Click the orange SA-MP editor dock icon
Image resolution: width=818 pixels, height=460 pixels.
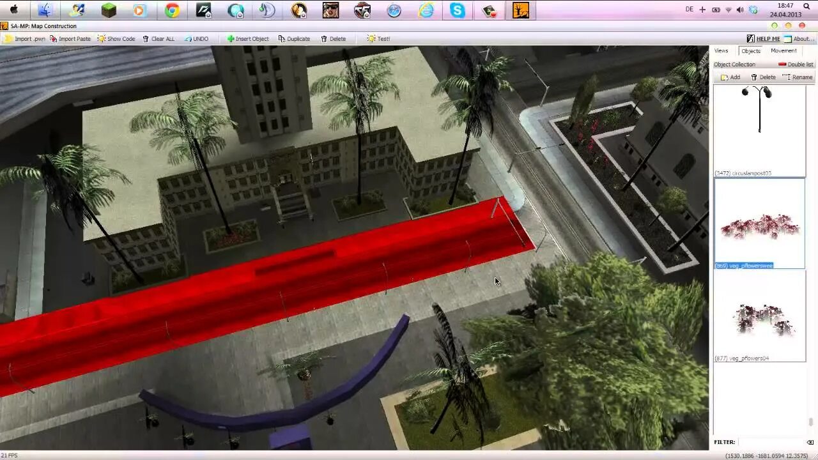tap(521, 10)
